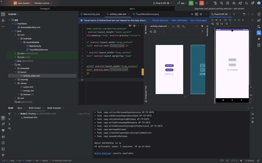
Task: Toggle pin tab in Build panel
Action: pos(9,124)
